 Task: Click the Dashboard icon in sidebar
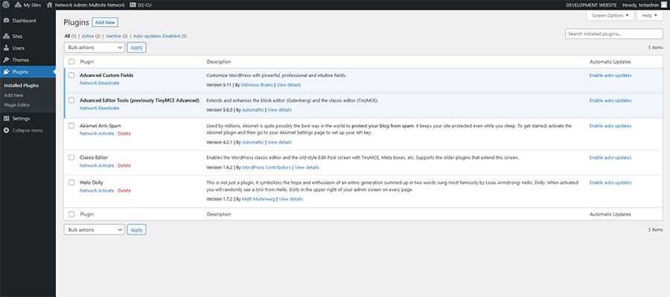[x=7, y=20]
